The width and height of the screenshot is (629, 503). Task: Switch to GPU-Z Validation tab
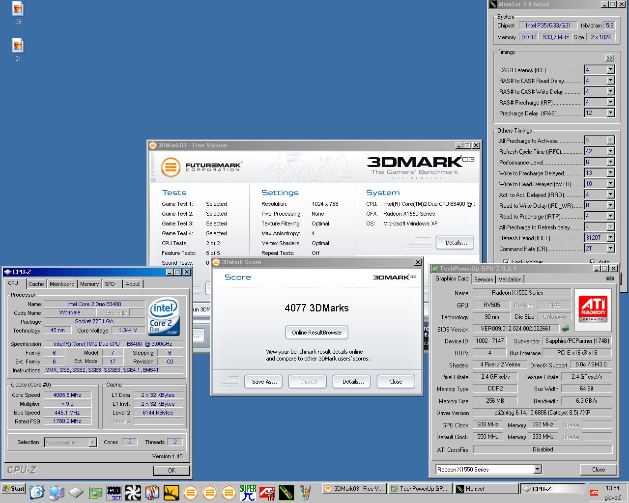tap(510, 279)
